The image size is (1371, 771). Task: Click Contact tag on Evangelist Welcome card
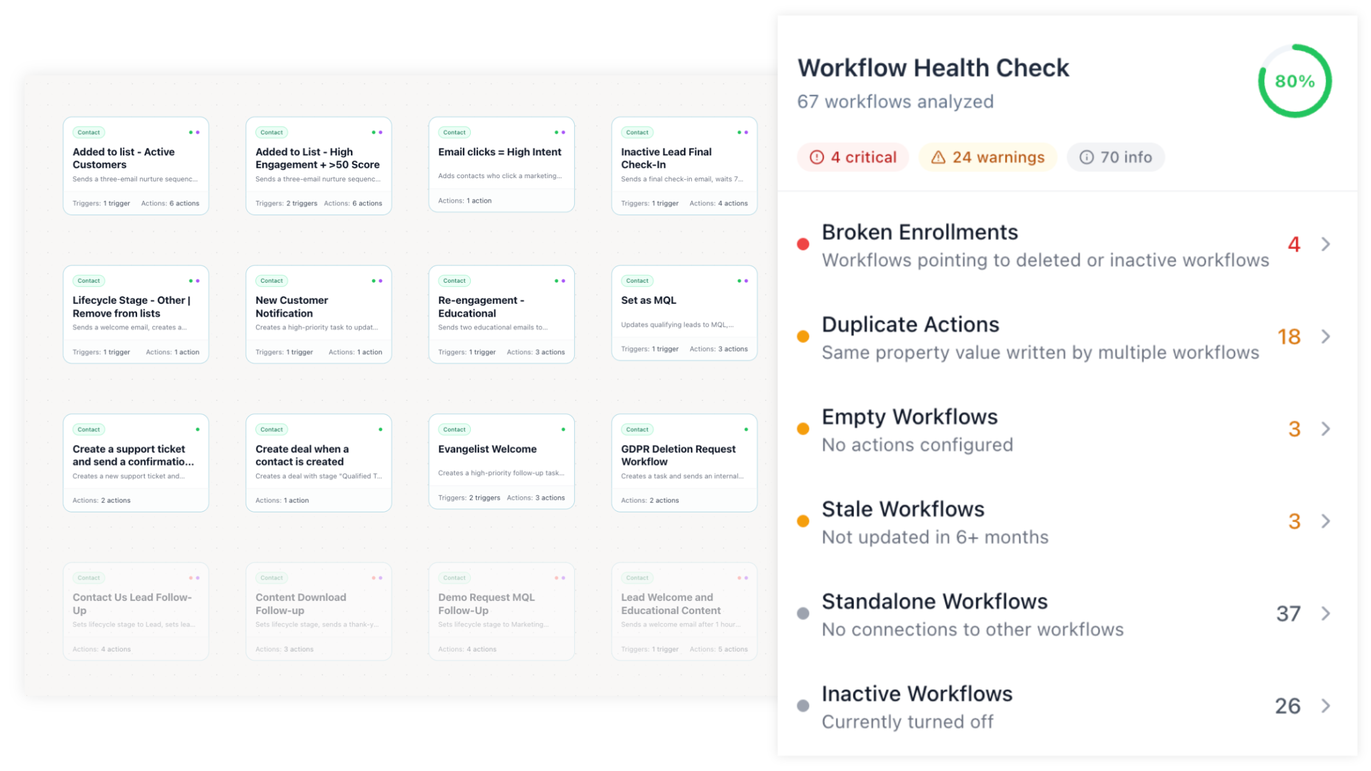pyautogui.click(x=454, y=429)
